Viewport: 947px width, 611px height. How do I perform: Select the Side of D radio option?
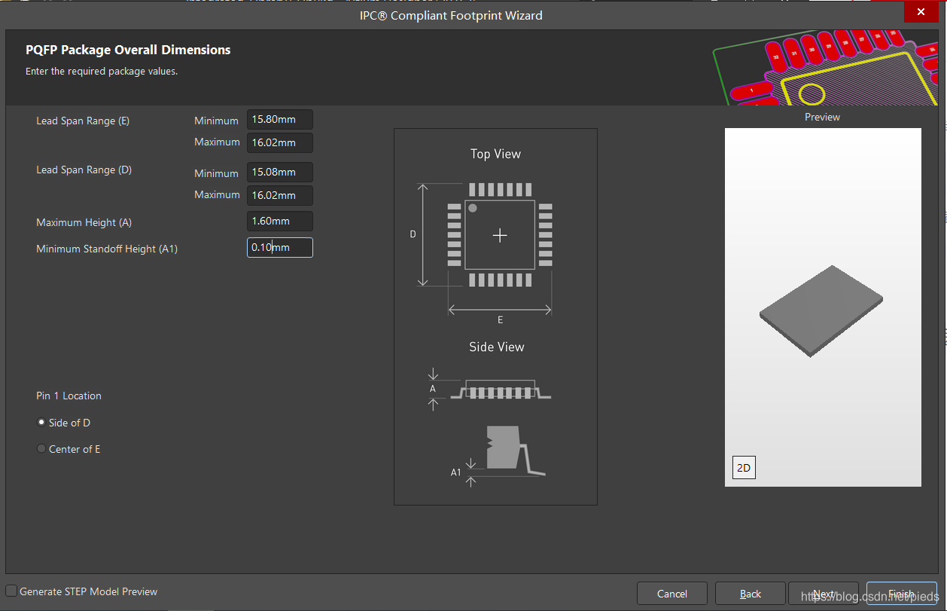tap(41, 423)
